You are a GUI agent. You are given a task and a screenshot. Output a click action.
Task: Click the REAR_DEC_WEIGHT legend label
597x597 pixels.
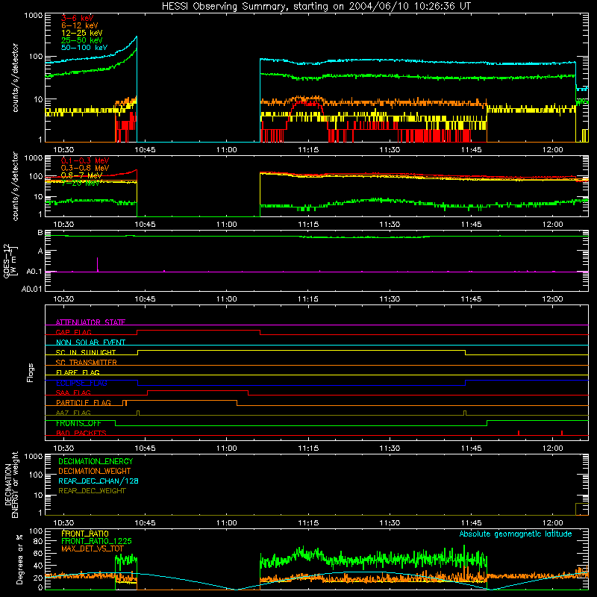tap(92, 491)
